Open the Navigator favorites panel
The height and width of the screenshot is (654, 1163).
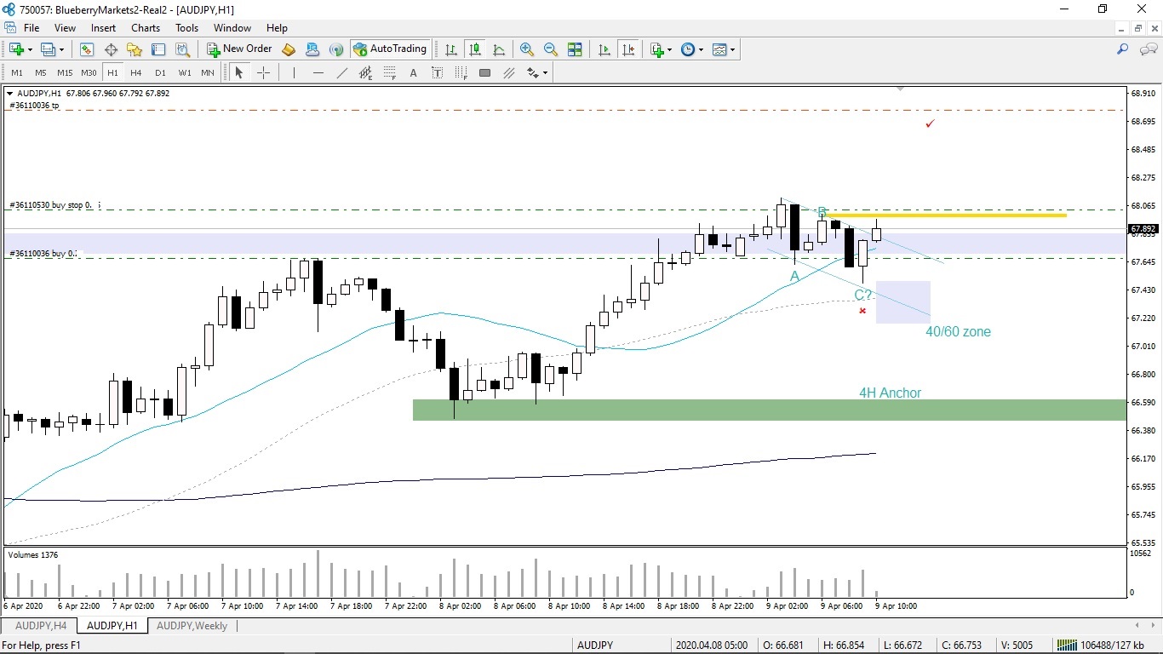pyautogui.click(x=135, y=49)
